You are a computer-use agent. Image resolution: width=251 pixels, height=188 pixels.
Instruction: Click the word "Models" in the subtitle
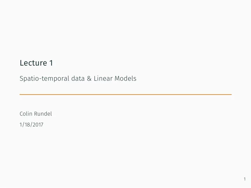(125, 79)
